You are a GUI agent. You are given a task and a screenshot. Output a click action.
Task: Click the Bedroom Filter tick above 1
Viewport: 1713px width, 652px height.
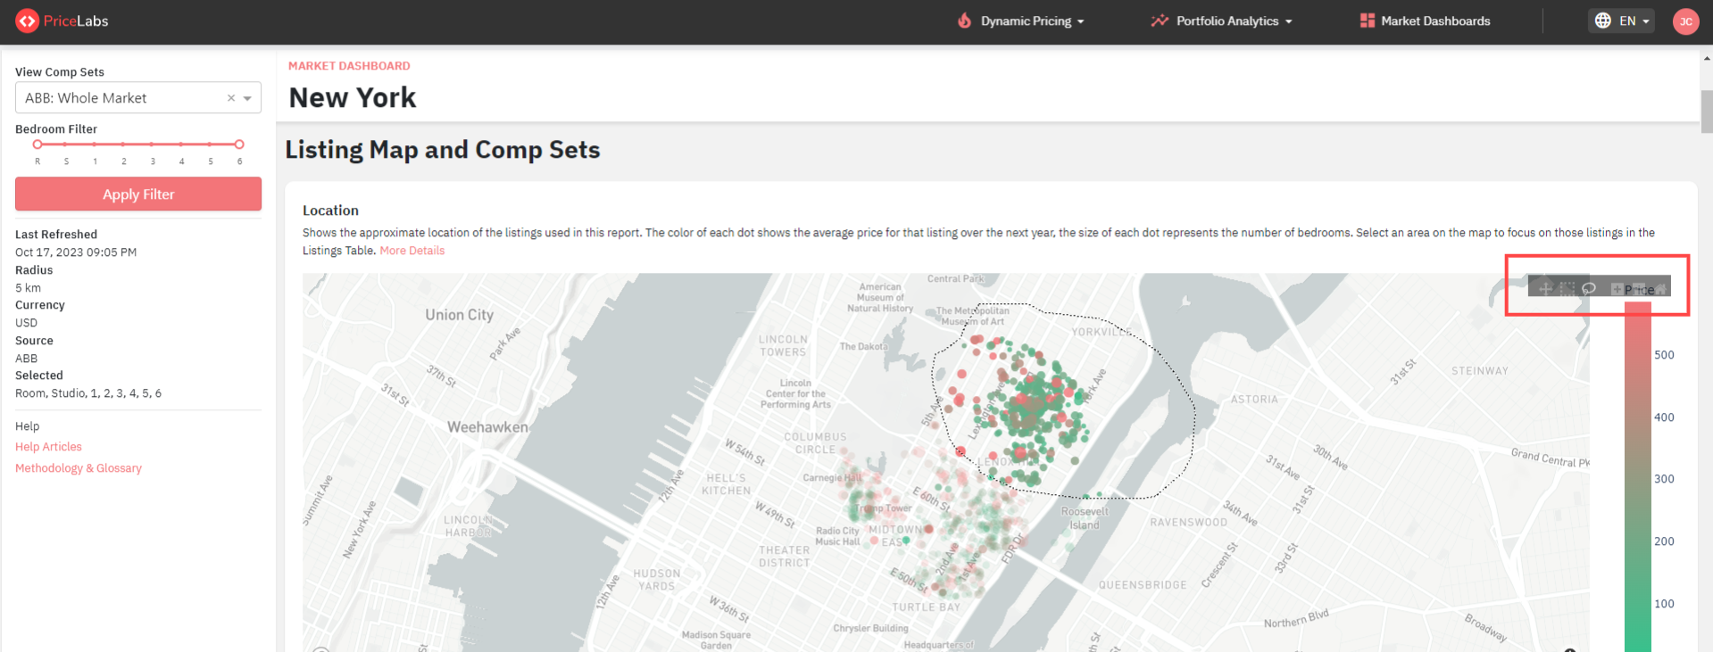95,144
